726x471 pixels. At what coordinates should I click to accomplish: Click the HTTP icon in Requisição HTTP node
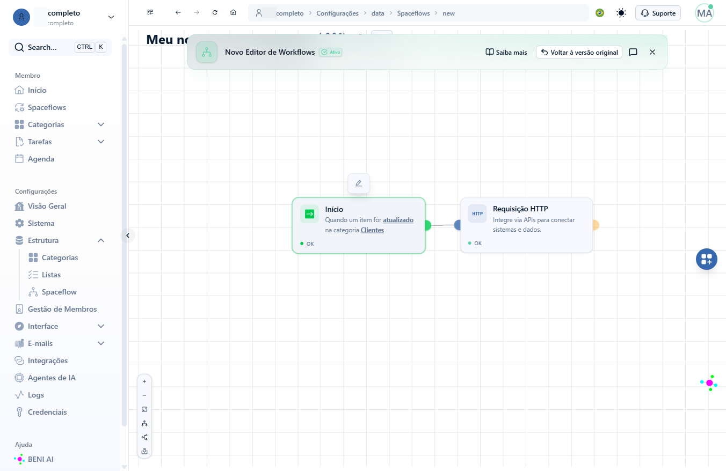pos(477,214)
